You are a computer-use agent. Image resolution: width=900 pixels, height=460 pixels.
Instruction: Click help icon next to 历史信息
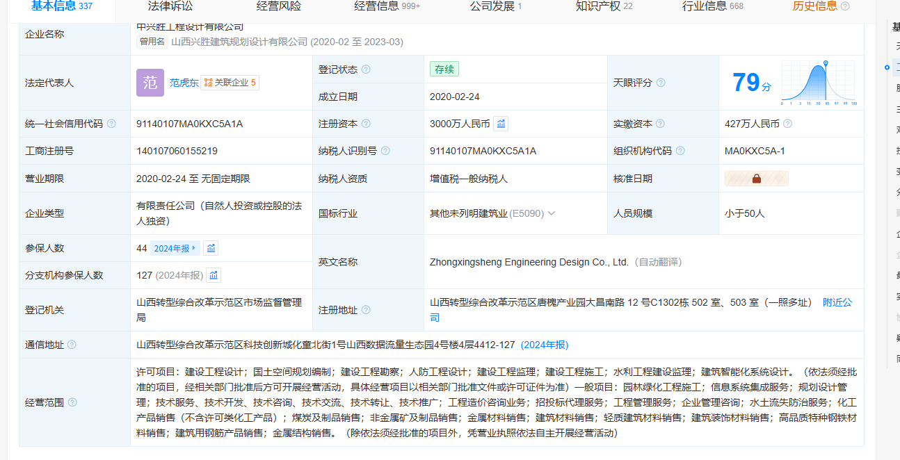coord(845,6)
